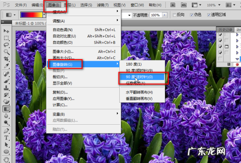Collapse the open action's down-pointing triangle

tap(237, 59)
